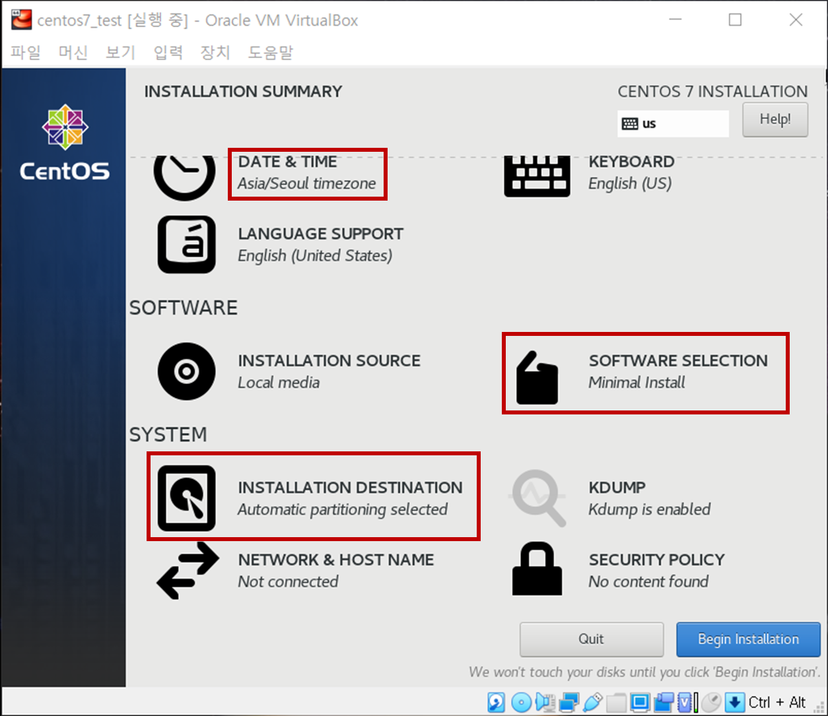Open the Security Policy padlock icon

pos(537,569)
